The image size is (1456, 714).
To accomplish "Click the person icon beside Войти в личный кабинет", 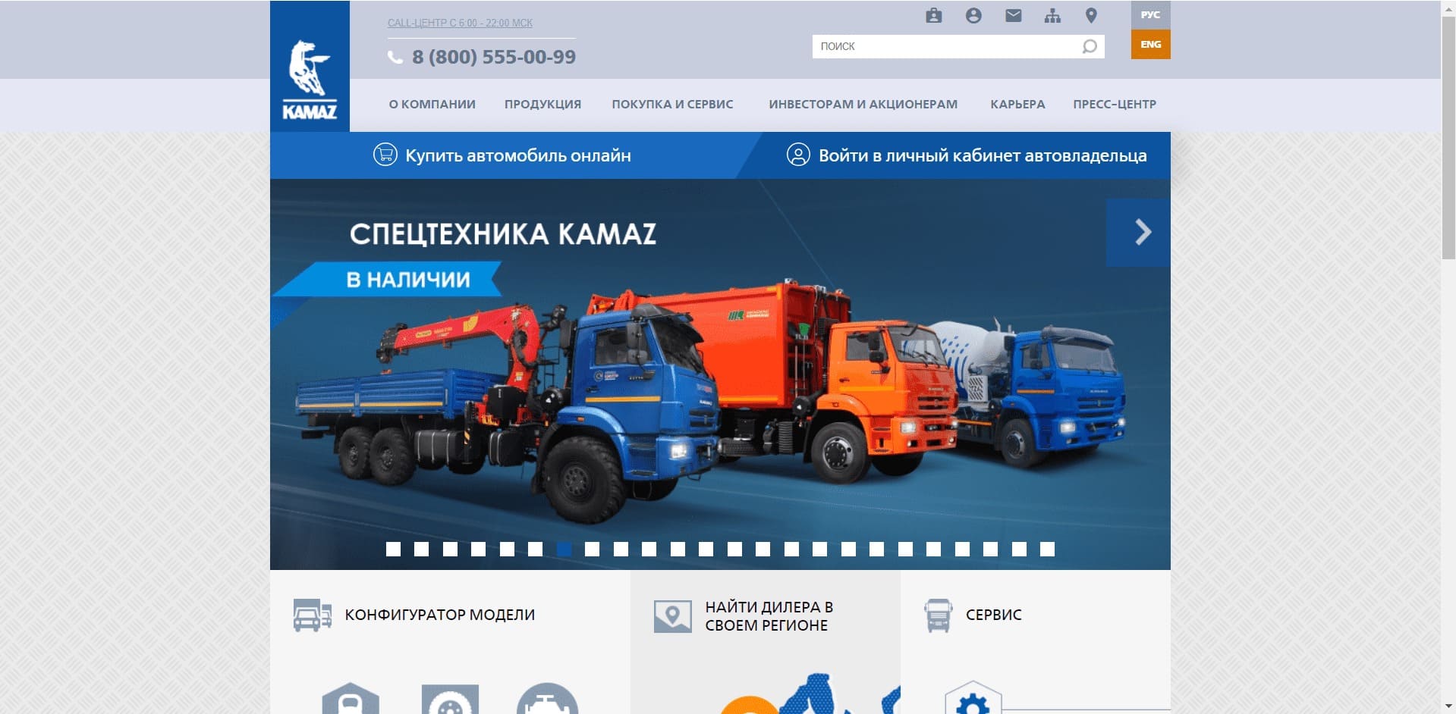I will click(798, 155).
